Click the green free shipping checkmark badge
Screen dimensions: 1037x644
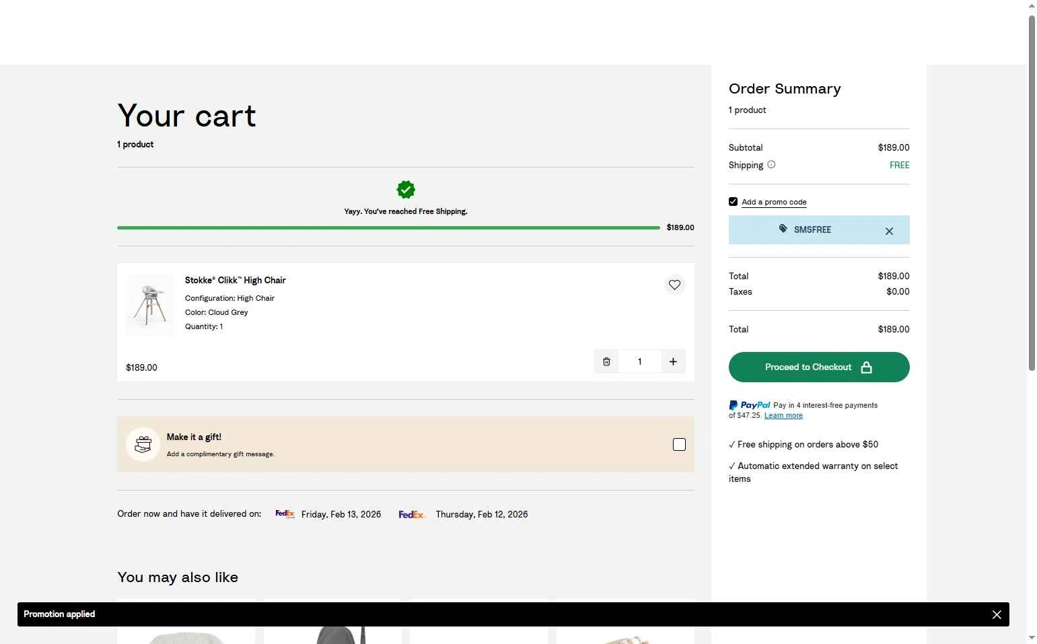406,190
